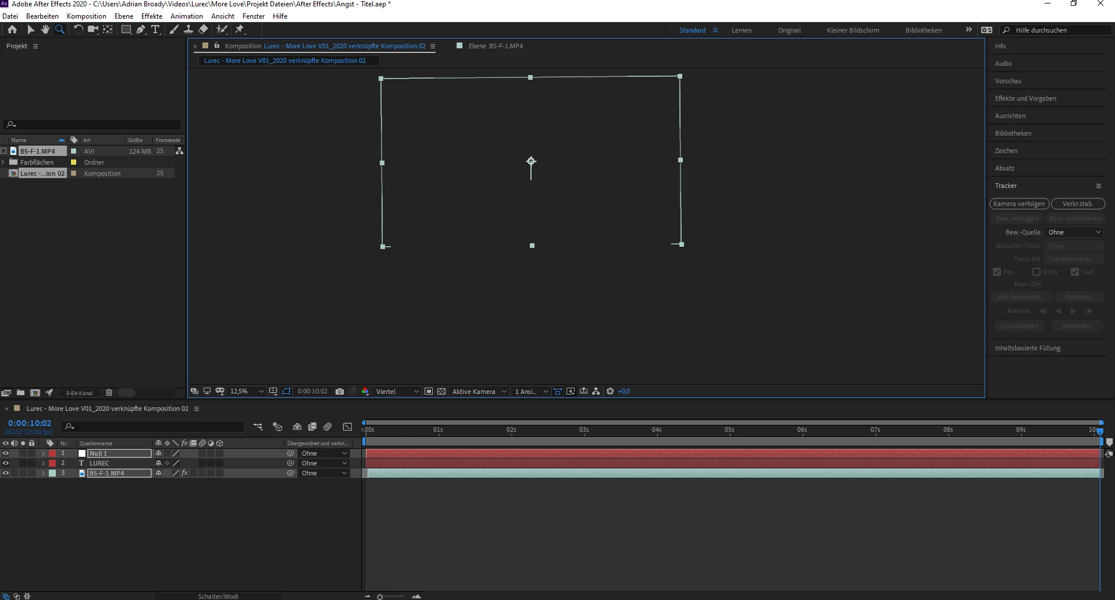This screenshot has height=600, width=1115.
Task: Select the Hand tool
Action: (45, 30)
